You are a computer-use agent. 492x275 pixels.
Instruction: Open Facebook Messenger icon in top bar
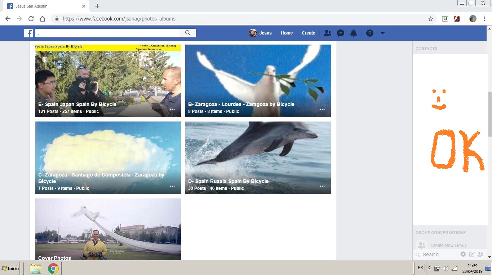(x=341, y=33)
